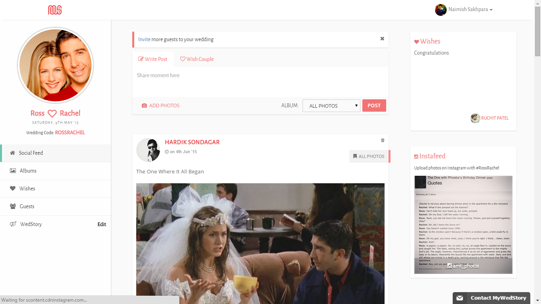This screenshot has height=304, width=541.
Task: Click the people icon beside Guests
Action: point(13,206)
